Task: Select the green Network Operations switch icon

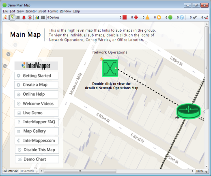Action: point(110,68)
